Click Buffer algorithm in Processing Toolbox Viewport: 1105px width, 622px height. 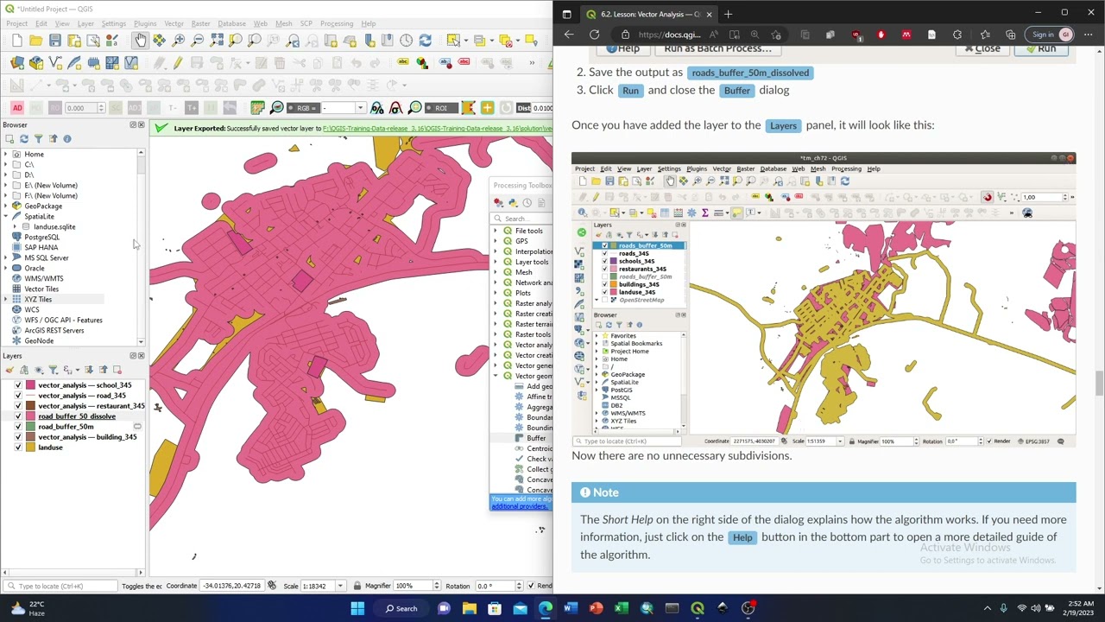point(536,438)
